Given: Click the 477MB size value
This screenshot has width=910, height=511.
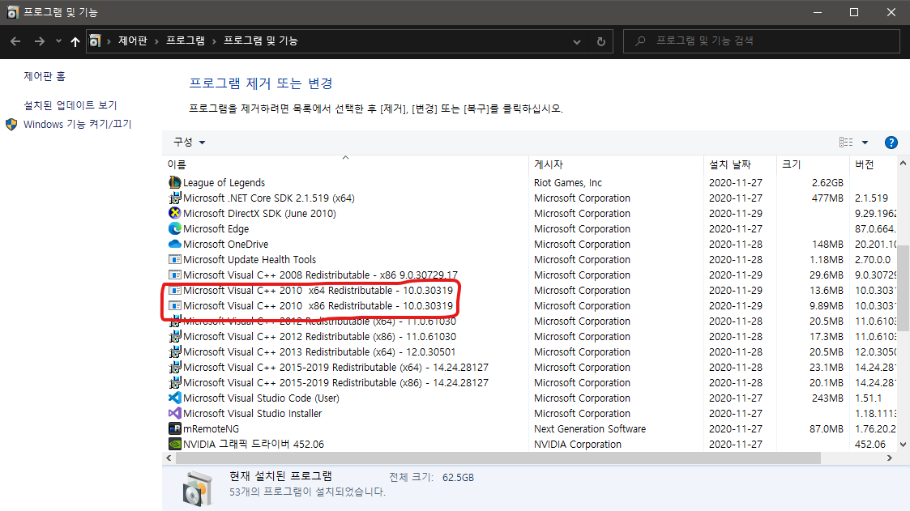Looking at the screenshot, I should [x=827, y=198].
